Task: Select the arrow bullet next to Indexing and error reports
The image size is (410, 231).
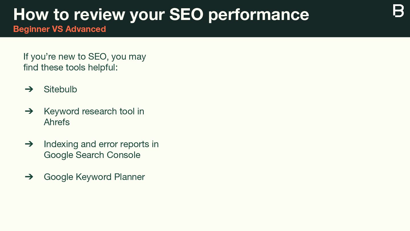Action: 29,144
